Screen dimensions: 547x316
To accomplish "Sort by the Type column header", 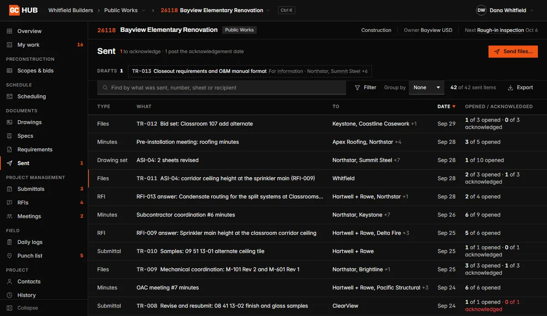I will point(103,107).
